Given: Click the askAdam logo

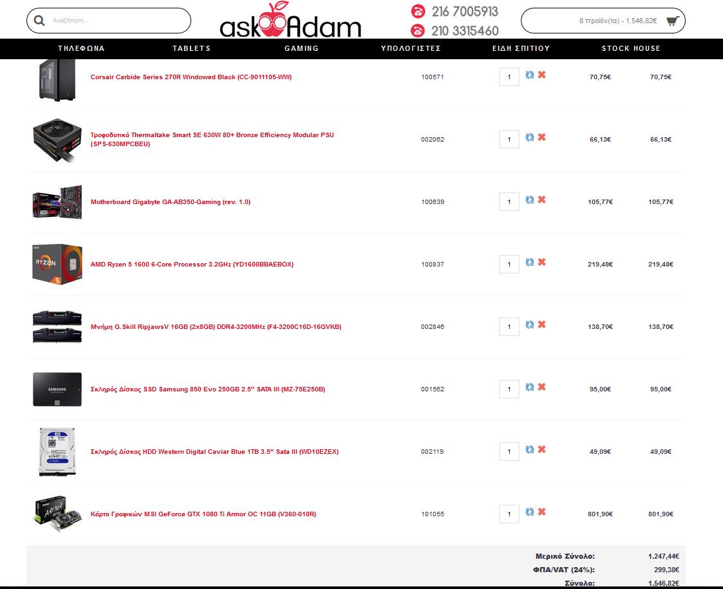Looking at the screenshot, I should pos(290,21).
